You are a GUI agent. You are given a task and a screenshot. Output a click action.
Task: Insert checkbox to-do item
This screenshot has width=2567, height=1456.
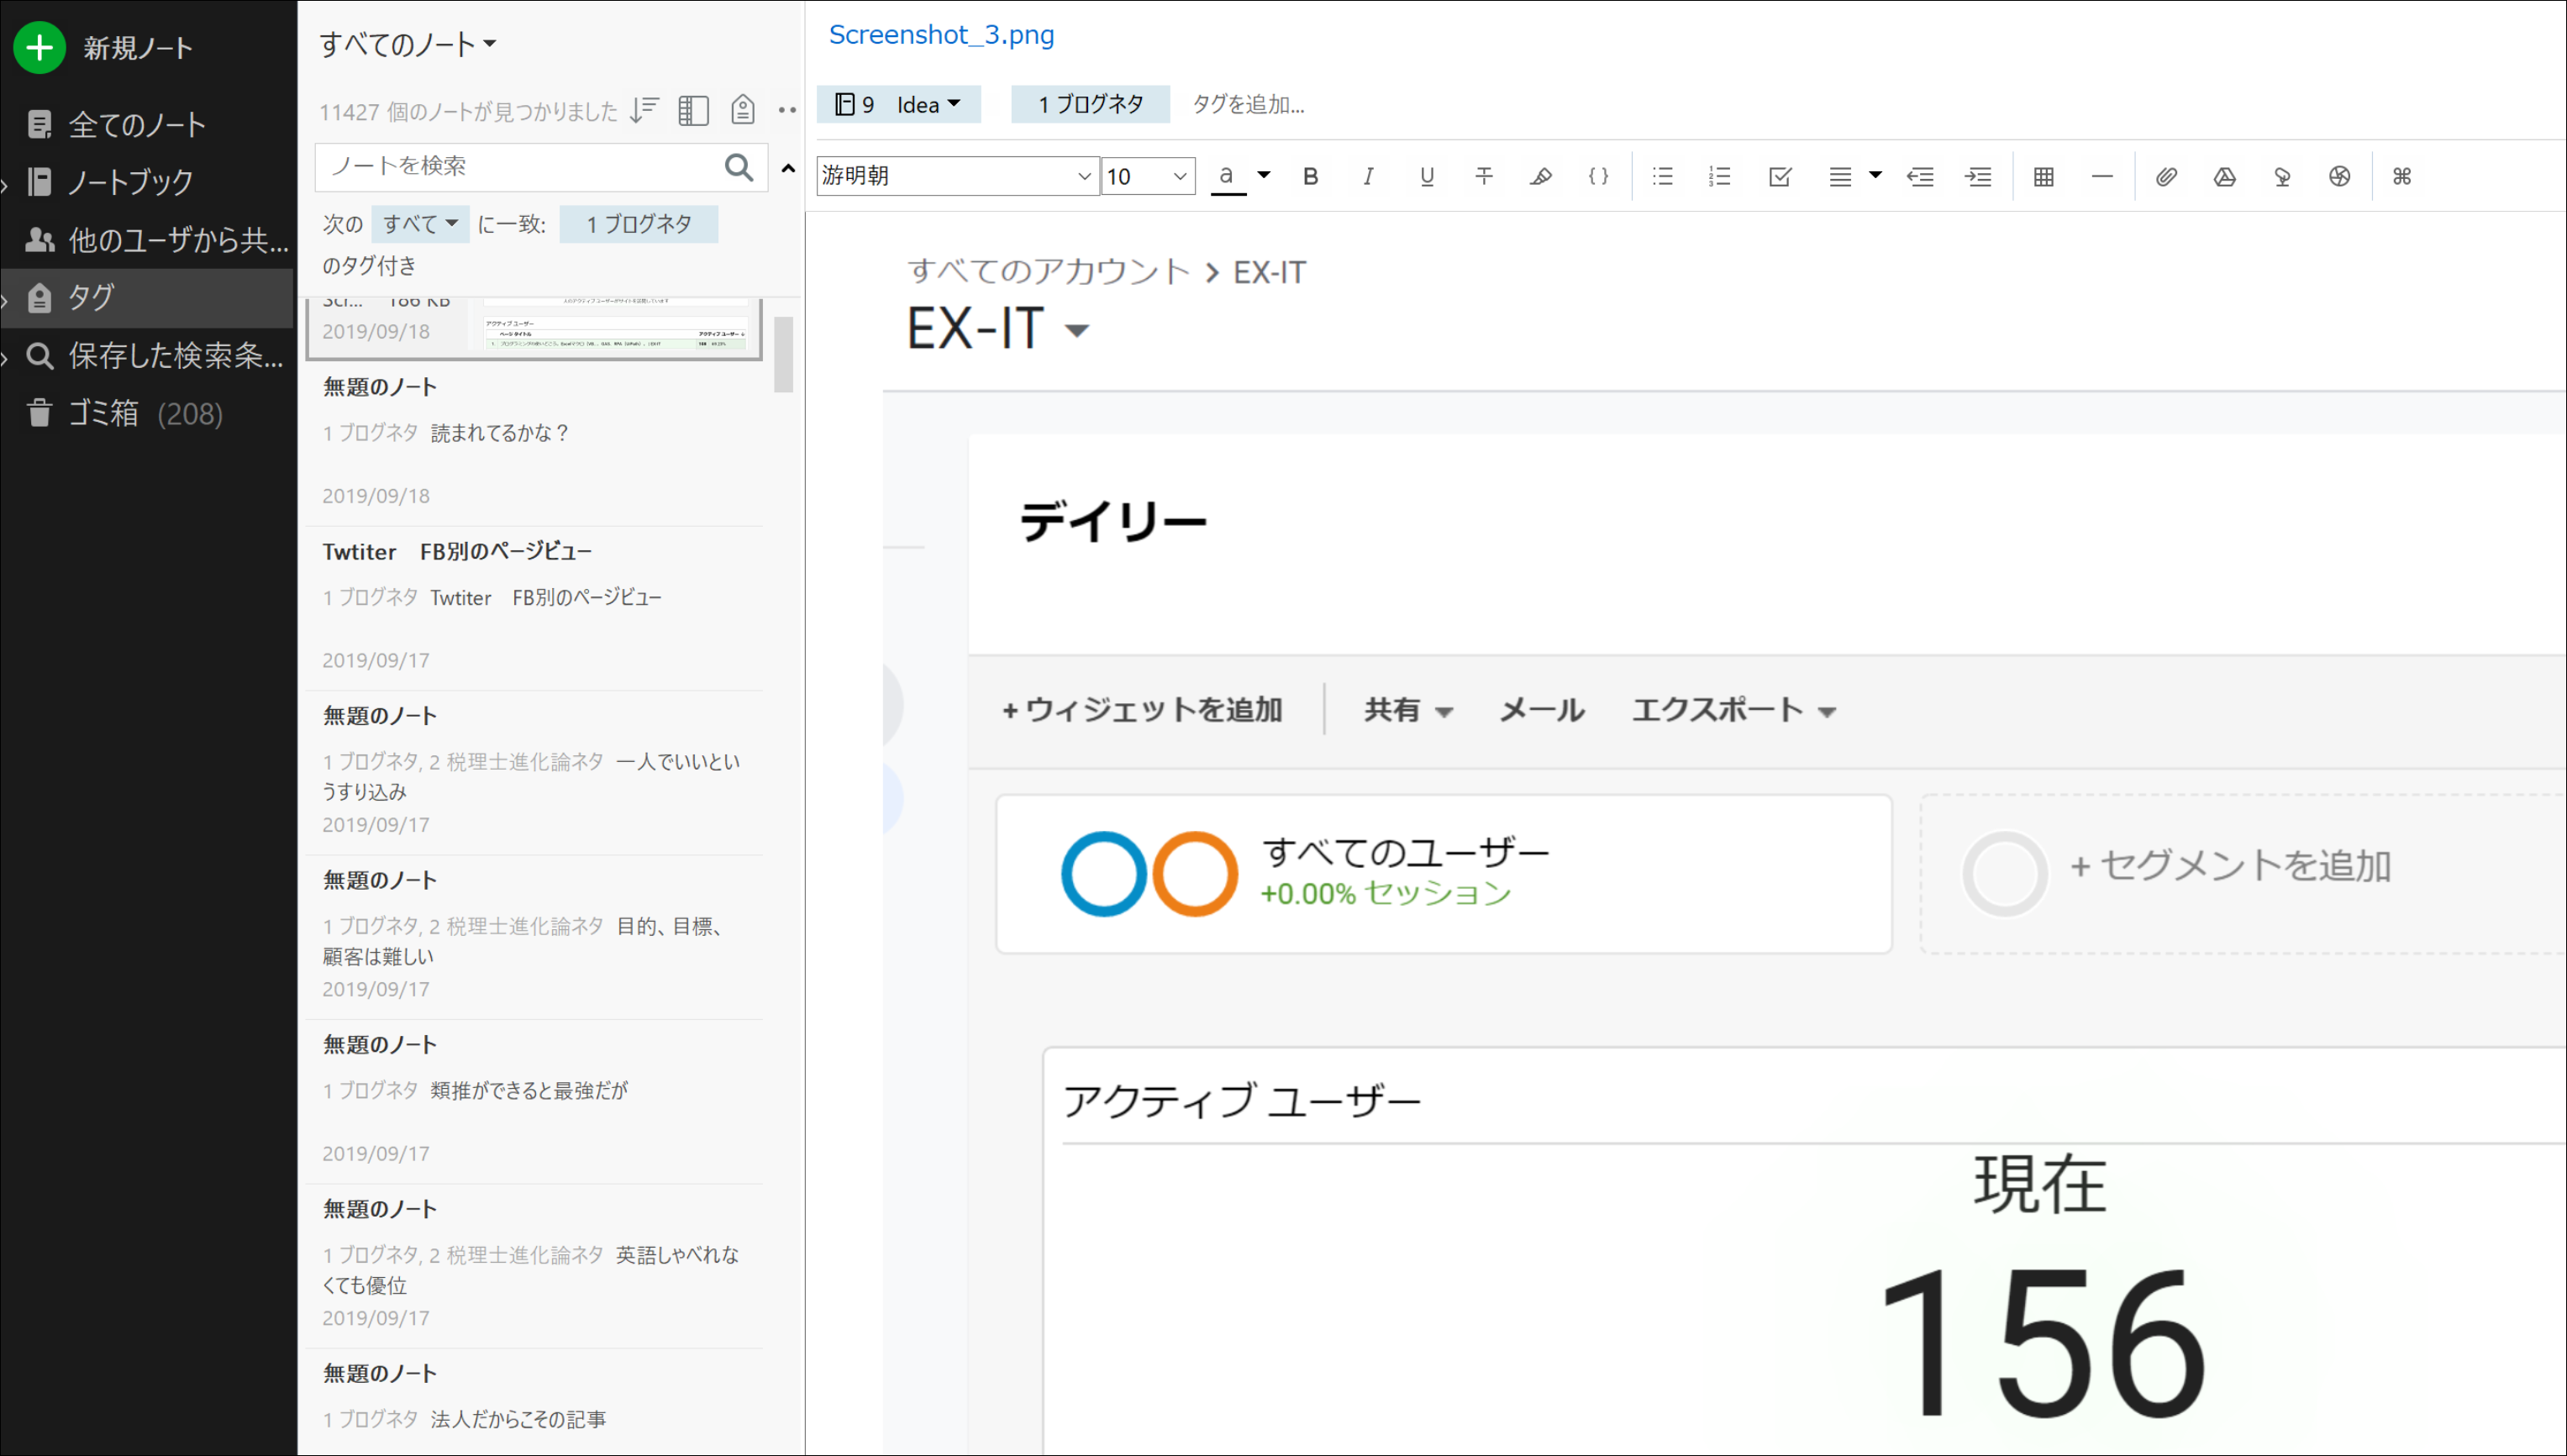1780,177
